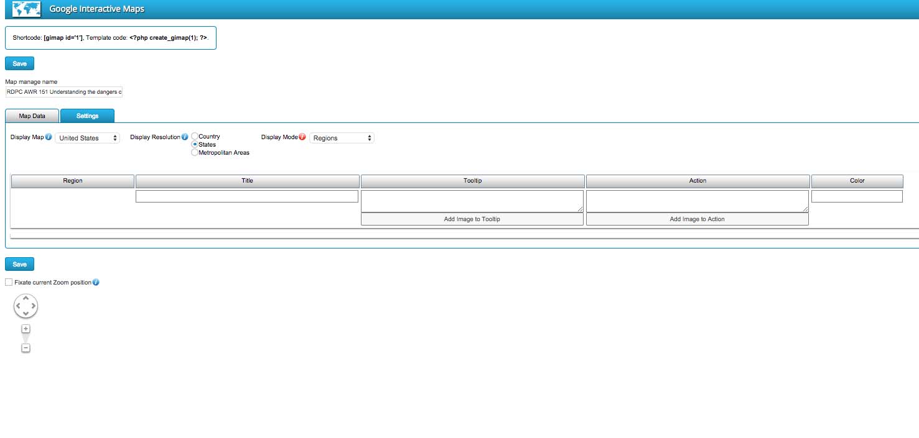Enable Fixate current Zoom position checkbox
This screenshot has width=919, height=438.
9,283
